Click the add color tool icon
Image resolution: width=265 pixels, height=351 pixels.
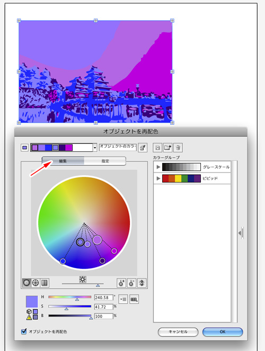pyautogui.click(x=121, y=283)
